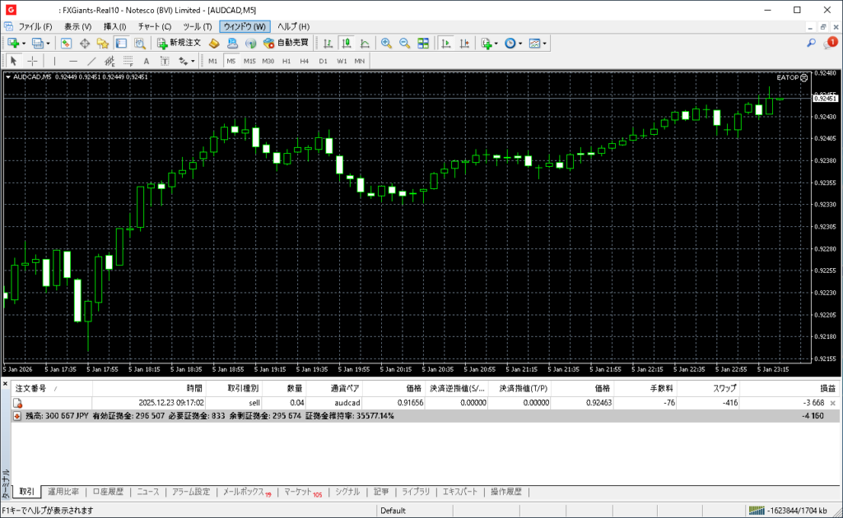
Task: Select the H1 timeframe button
Action: click(286, 61)
